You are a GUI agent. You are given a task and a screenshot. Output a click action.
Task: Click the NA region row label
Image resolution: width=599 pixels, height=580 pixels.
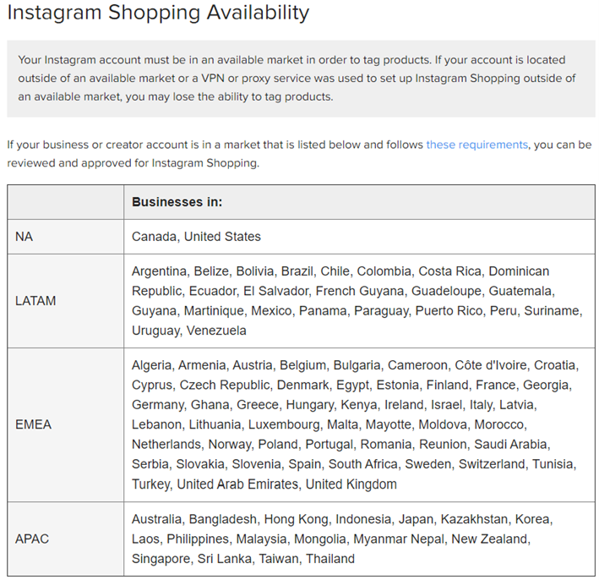[x=24, y=237]
